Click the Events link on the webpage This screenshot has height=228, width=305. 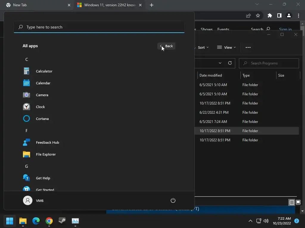pos(223,29)
